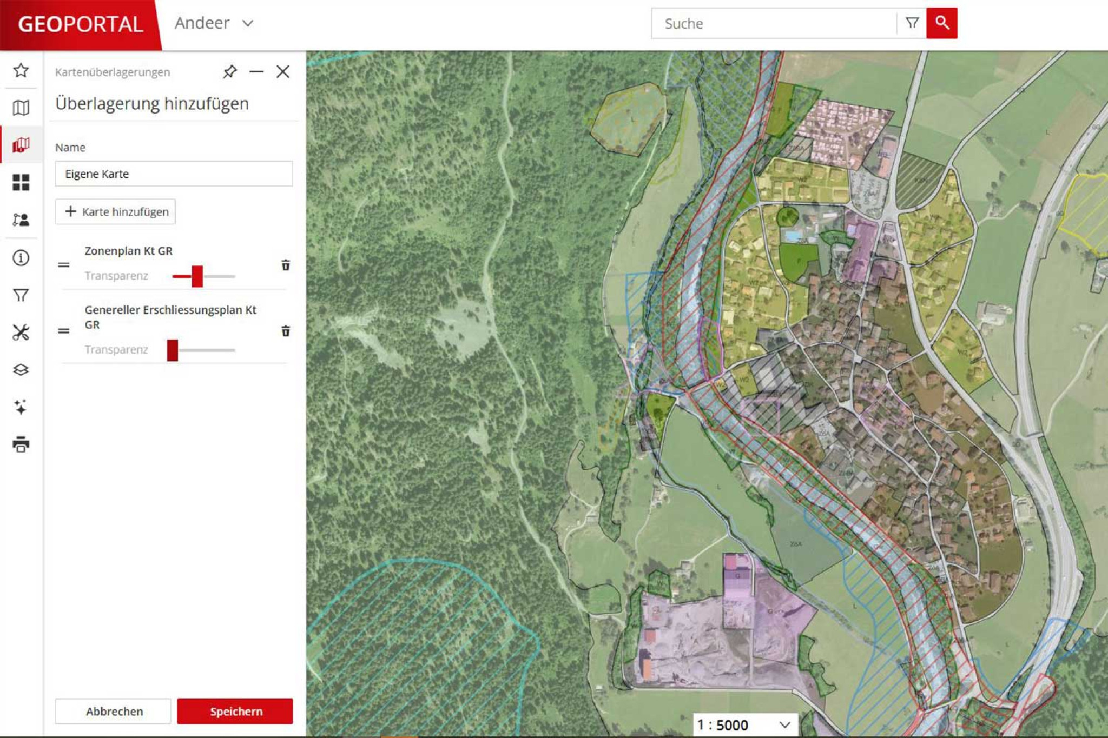Click the search filter funnel icon
Viewport: 1108px width, 738px height.
tap(912, 23)
